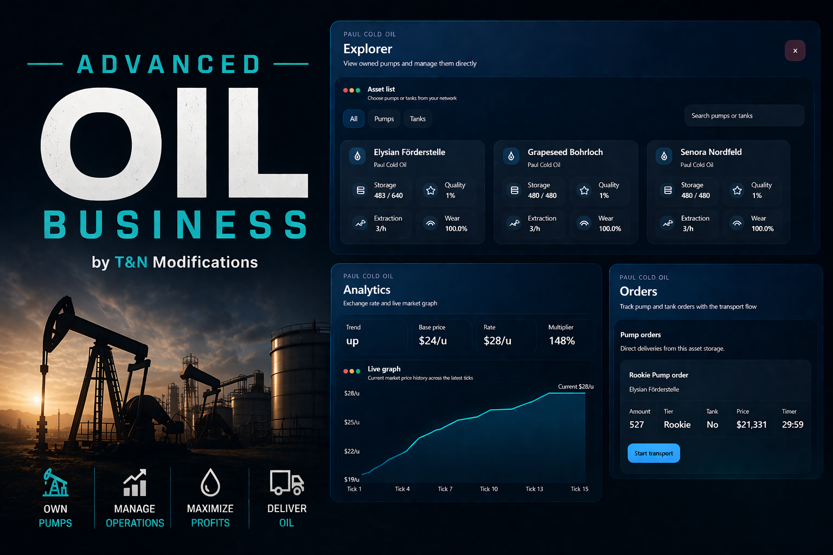Click Elysian Förderstelle extraction trend icon
833x555 pixels.
361,223
